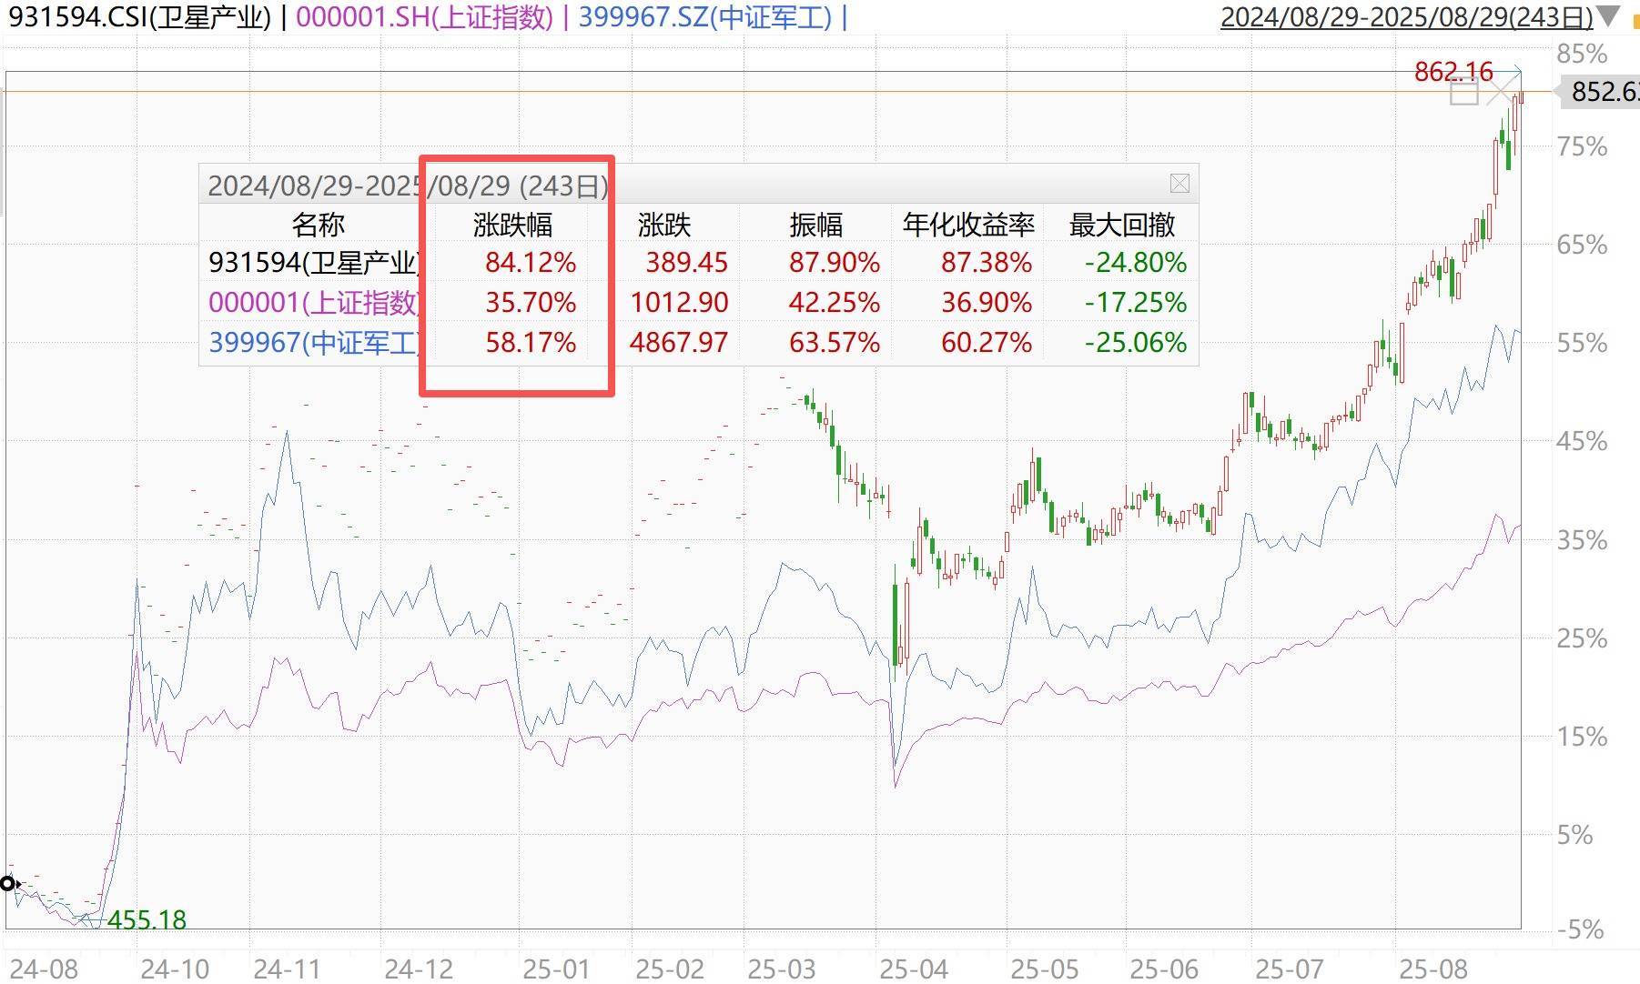This screenshot has height=984, width=1640.
Task: Select the 931594(卫星产业) table row name
Action: (x=314, y=263)
